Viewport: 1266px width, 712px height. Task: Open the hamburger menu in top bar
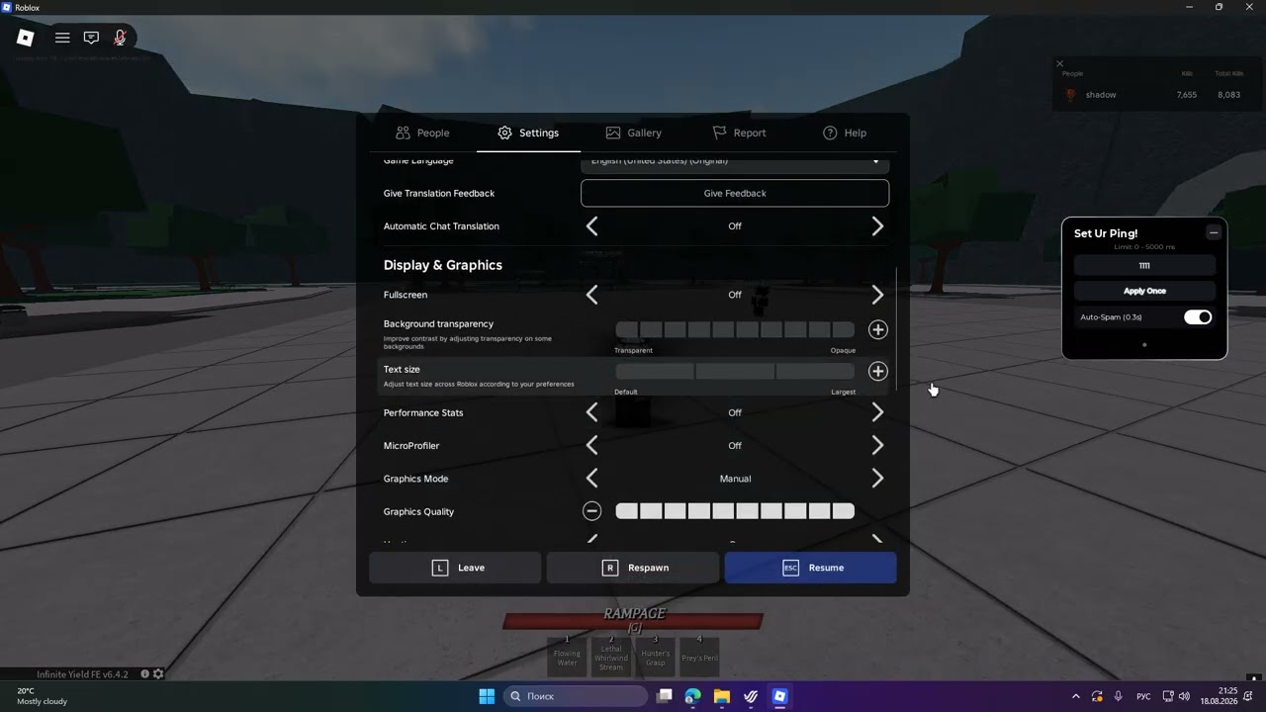[x=62, y=38]
